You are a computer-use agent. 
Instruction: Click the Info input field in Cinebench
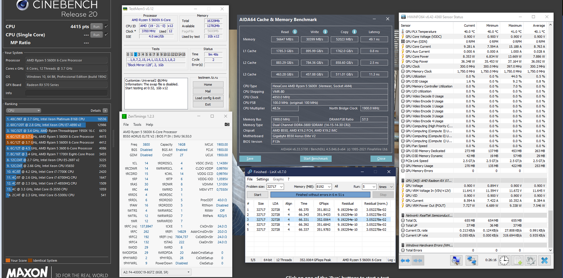(67, 93)
